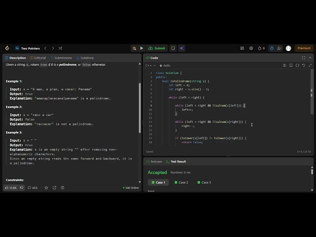Select Case 3 result
Viewport: 316px width, 237px height.
click(204, 182)
